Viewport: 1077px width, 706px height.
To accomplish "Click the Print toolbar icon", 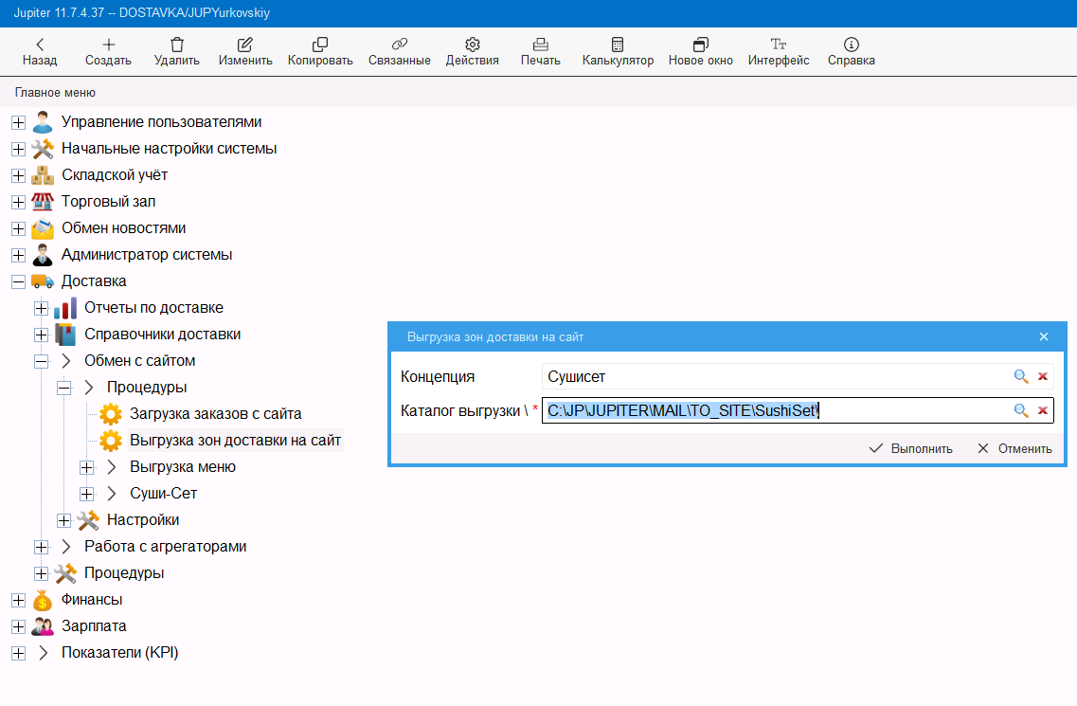I will pyautogui.click(x=540, y=45).
